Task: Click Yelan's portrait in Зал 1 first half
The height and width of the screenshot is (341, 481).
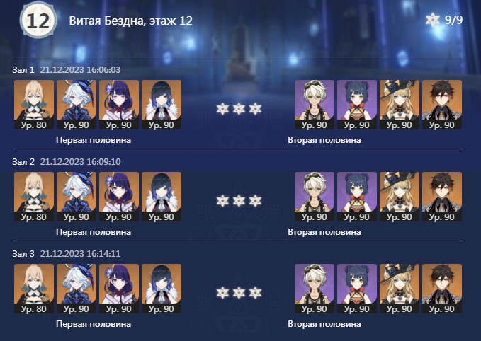Action: (x=162, y=105)
